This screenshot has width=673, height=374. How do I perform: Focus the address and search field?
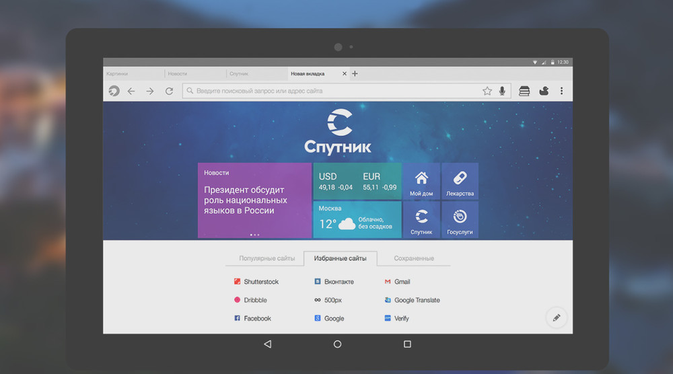point(347,91)
